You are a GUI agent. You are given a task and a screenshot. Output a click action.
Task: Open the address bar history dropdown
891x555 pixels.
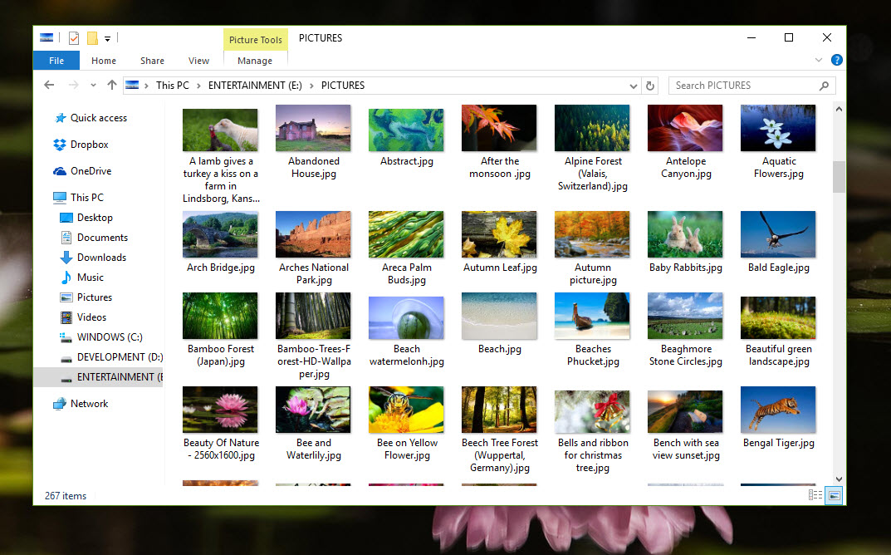[634, 86]
